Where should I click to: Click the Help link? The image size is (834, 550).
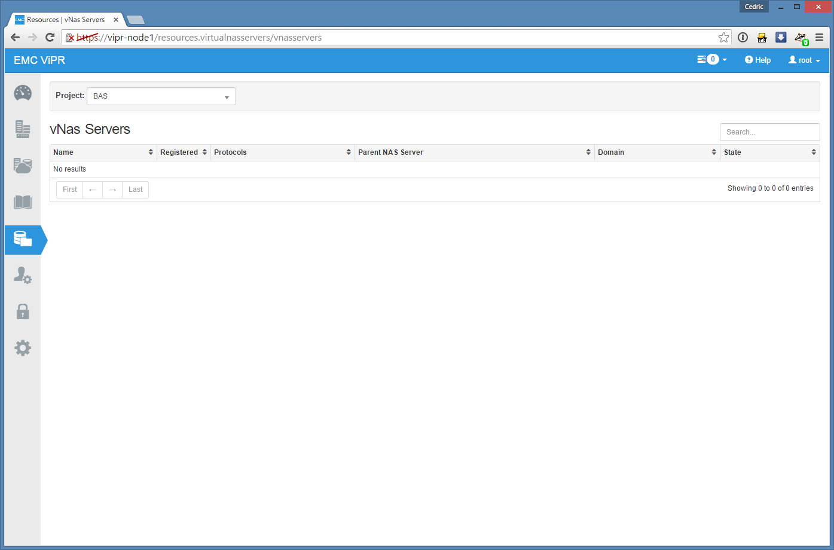pos(757,60)
